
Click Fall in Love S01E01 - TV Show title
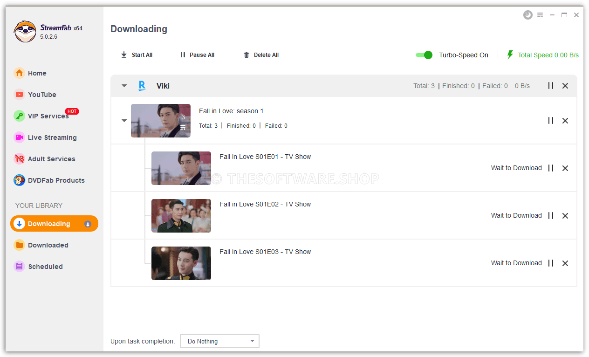coord(265,157)
